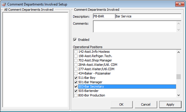Check 434-Baker - Pizzamaker position
The width and height of the screenshot is (186, 112).
click(76, 73)
